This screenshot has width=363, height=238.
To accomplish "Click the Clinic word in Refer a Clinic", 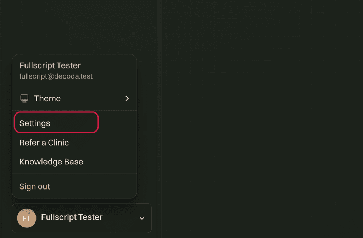I will (x=58, y=143).
